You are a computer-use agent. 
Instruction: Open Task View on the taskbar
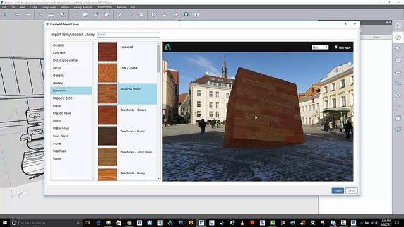click(88, 223)
